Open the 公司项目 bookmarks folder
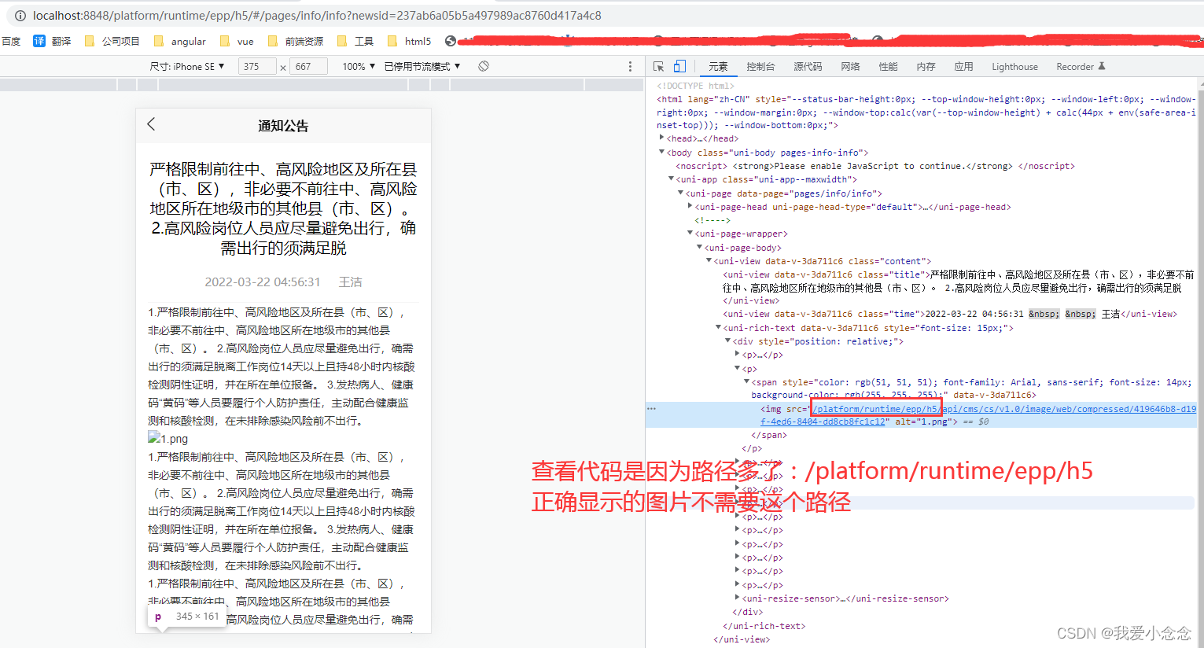Screen dimensions: 1204x648 (112, 41)
